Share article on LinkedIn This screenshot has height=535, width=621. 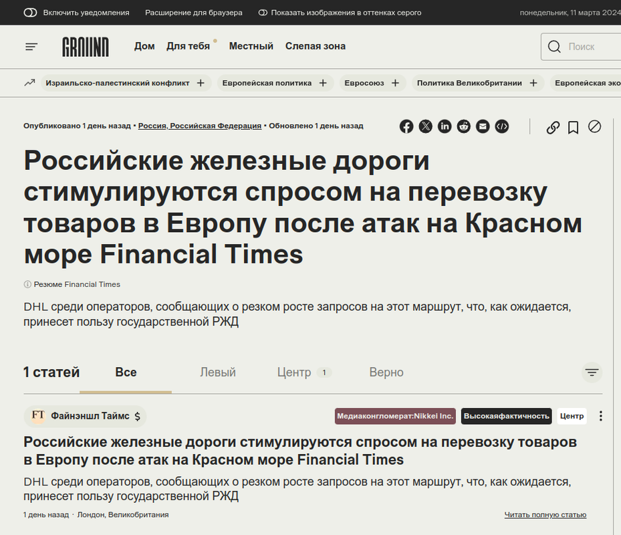[445, 127]
